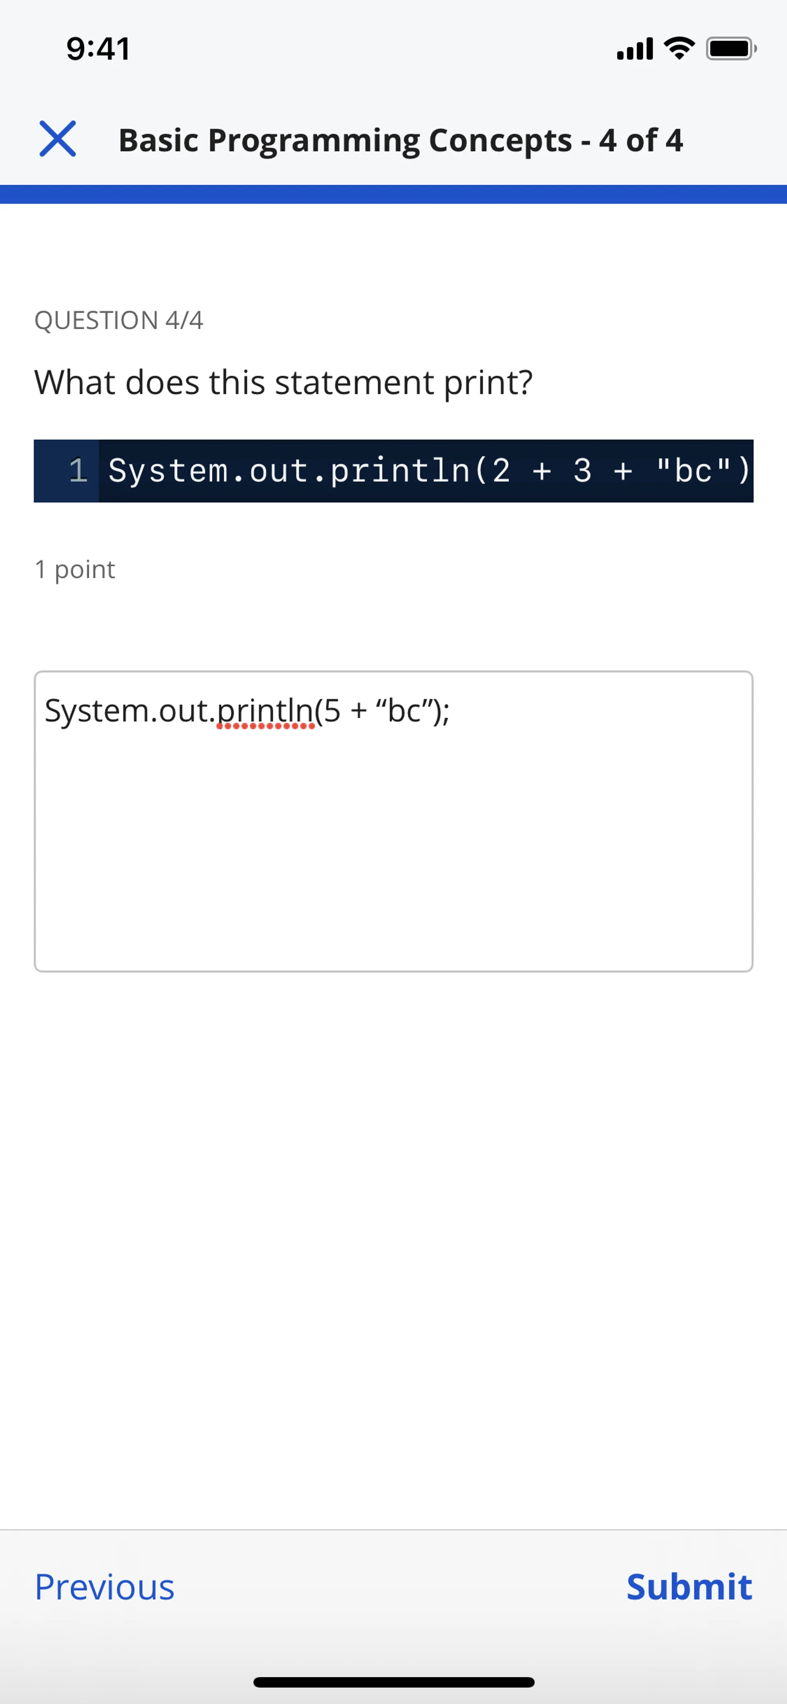Click the misspelled word println in answer
The width and height of the screenshot is (787, 1704).
pos(265,711)
